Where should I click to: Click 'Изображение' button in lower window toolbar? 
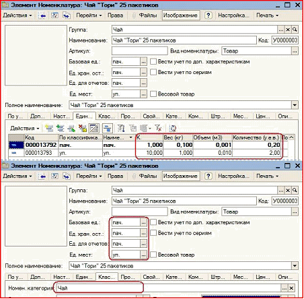(180, 176)
